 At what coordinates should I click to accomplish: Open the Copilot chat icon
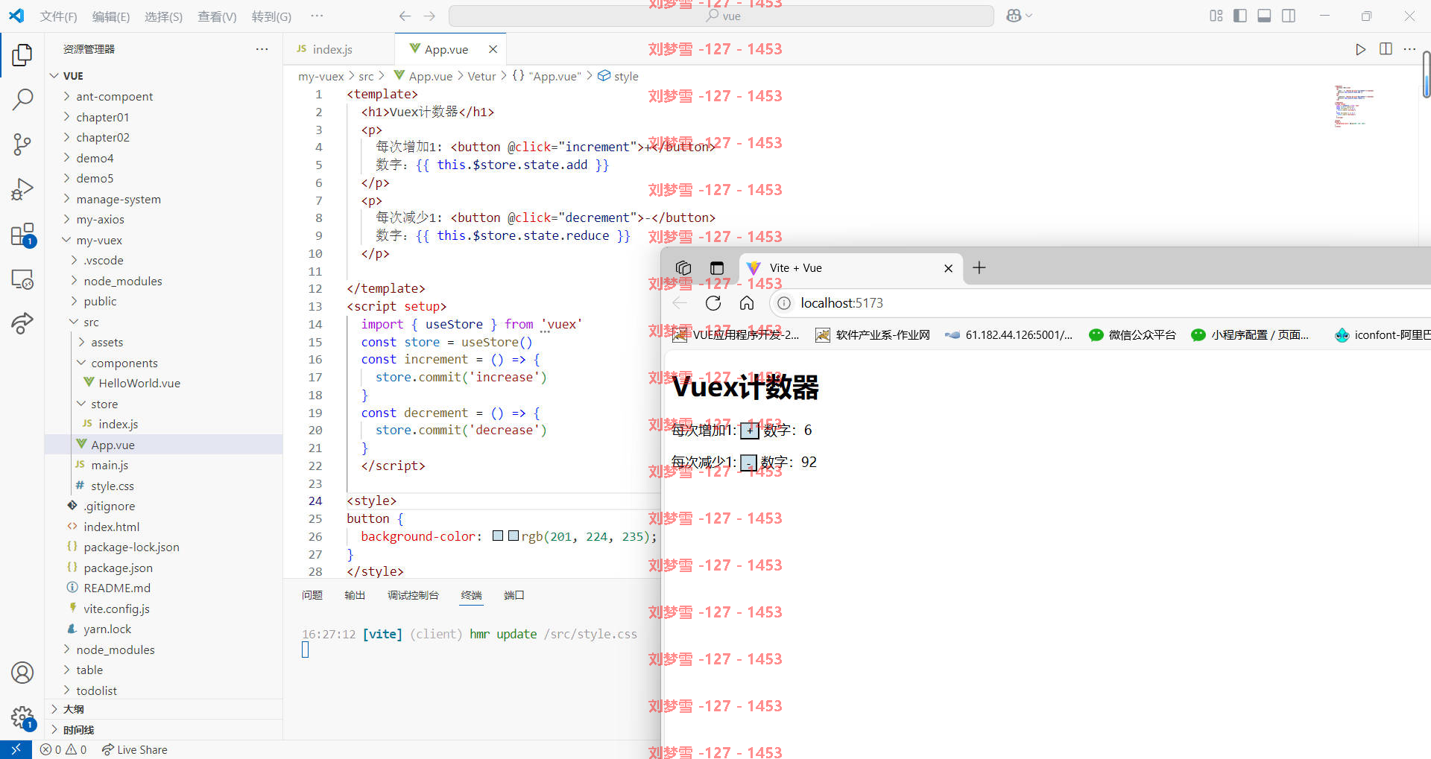[x=1014, y=16]
